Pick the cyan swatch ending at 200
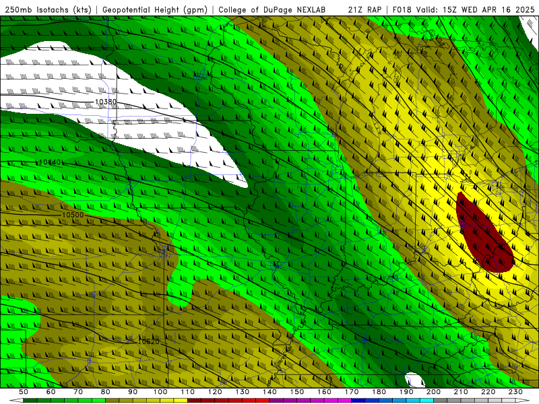This screenshot has width=539, height=404. click(x=426, y=401)
